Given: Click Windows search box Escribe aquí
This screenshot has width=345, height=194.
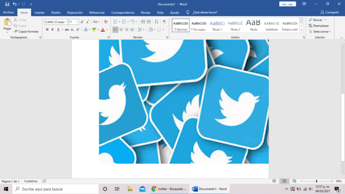Looking at the screenshot, I should (56, 189).
